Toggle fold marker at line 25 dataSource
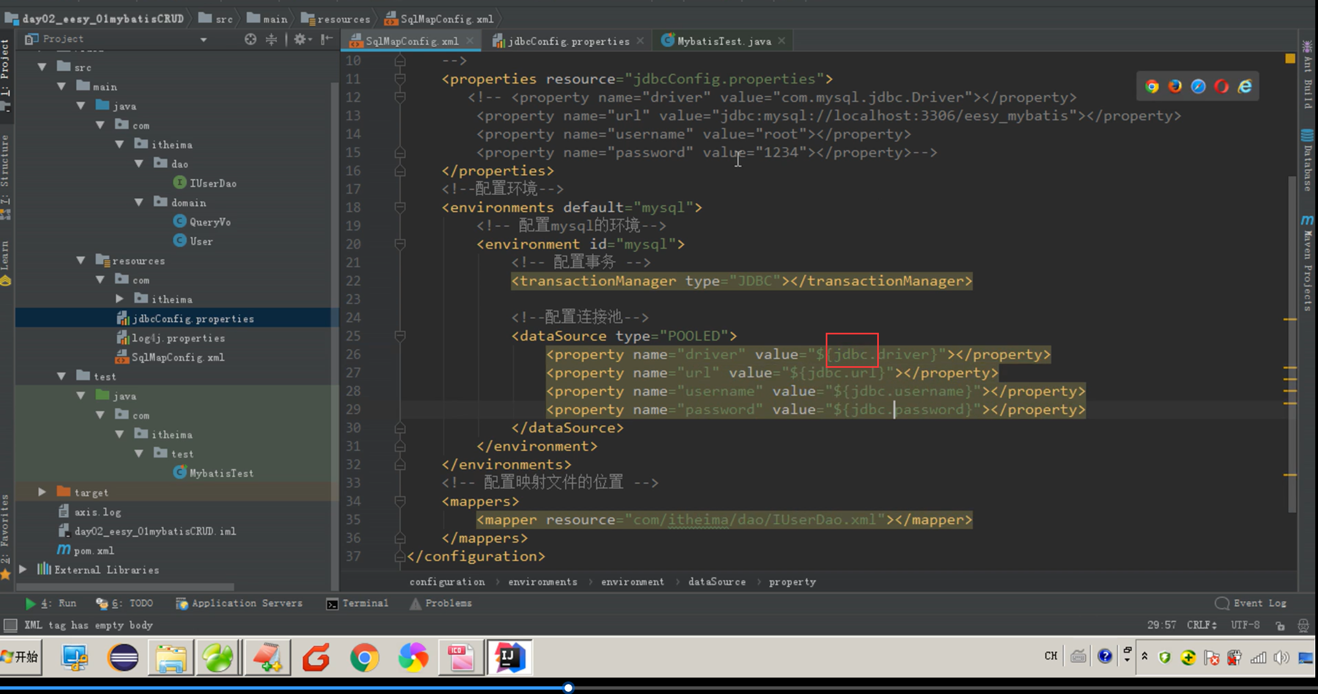 400,336
